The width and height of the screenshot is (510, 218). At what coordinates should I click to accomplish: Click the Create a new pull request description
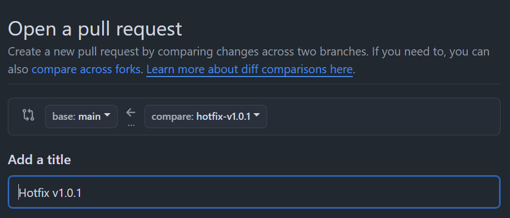coord(248,60)
